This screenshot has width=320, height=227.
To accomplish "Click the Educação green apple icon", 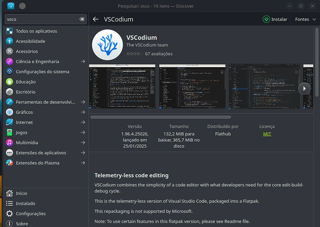I will 9,82.
